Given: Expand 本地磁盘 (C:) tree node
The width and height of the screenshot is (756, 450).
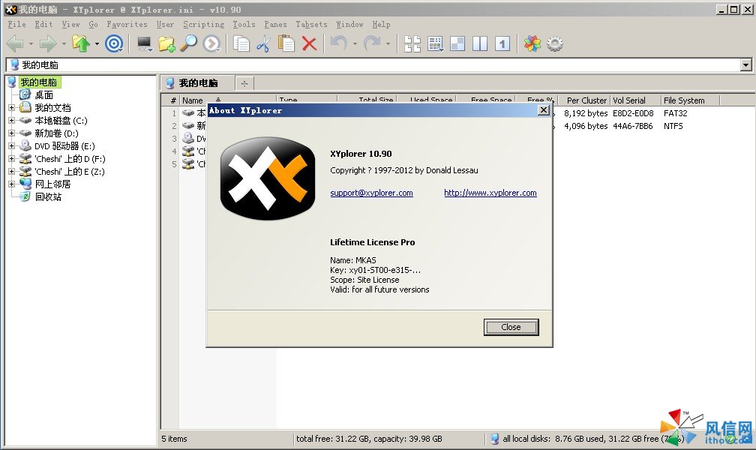Looking at the screenshot, I should [11, 121].
